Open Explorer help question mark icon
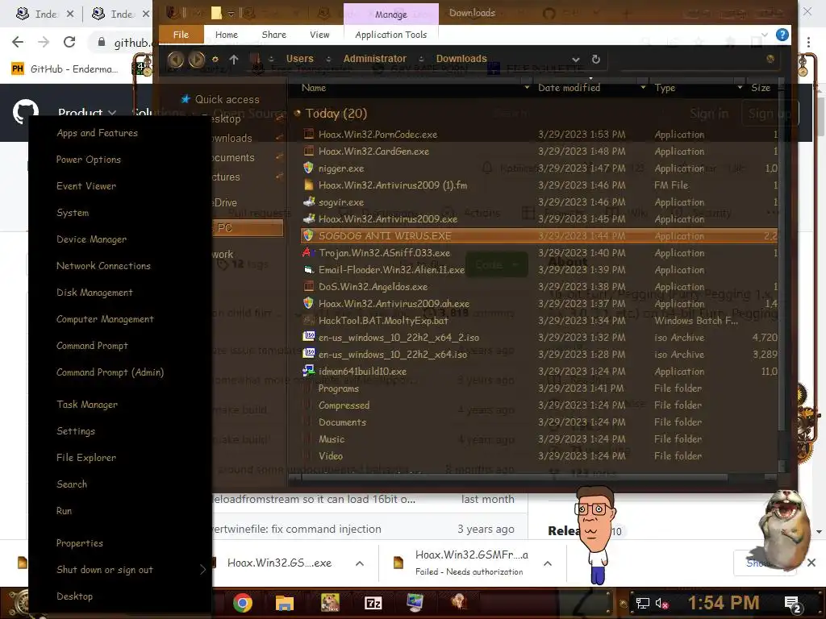The image size is (826, 619). (782, 35)
